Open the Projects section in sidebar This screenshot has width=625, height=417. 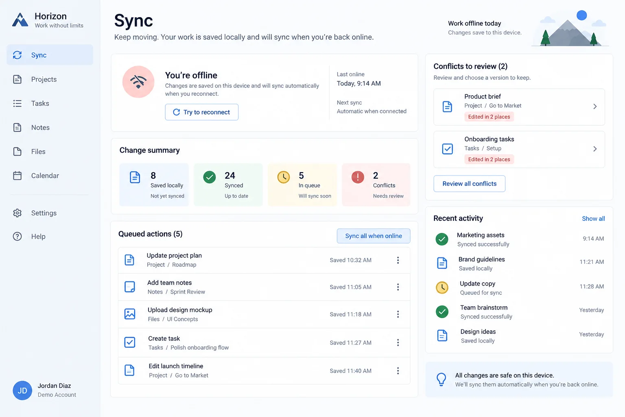50,79
